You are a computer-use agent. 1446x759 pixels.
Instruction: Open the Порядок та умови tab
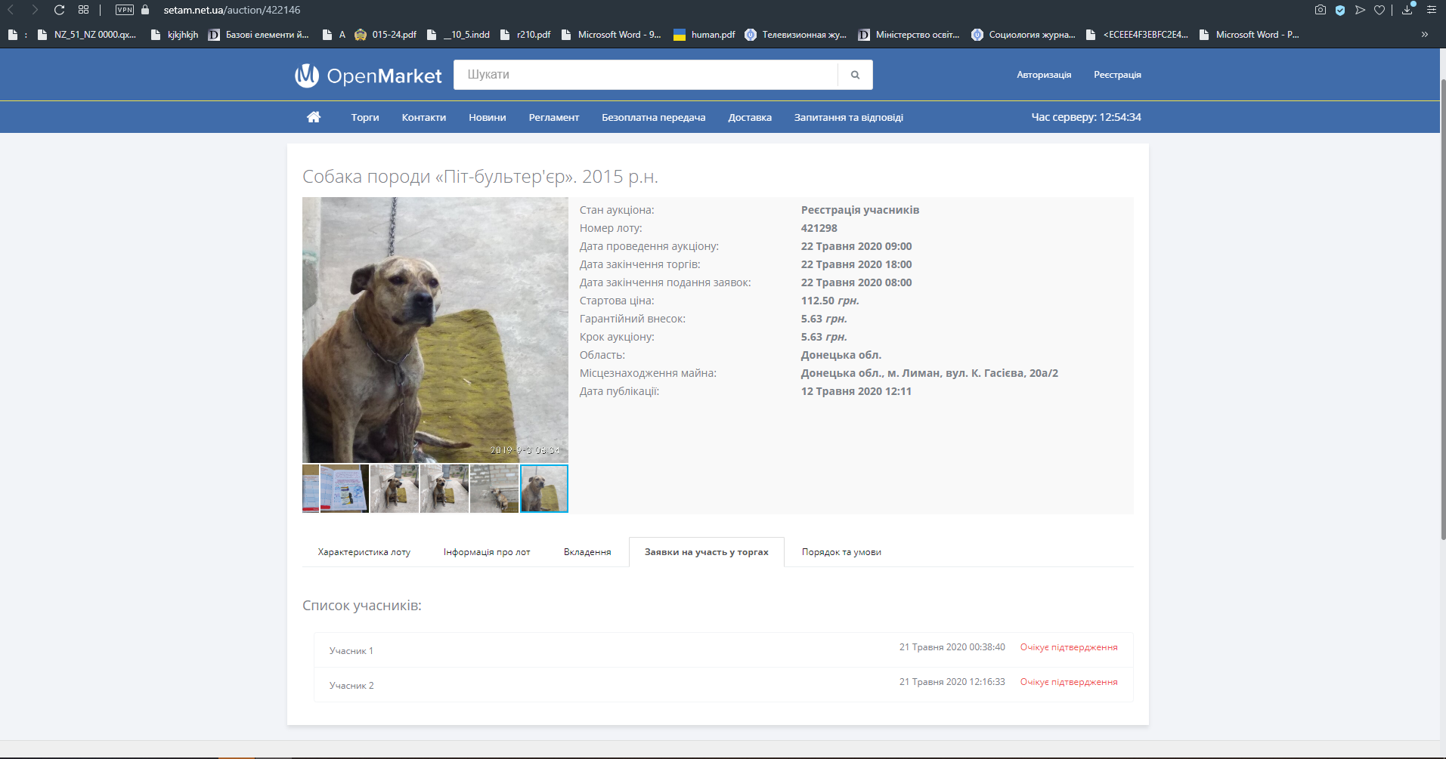click(x=841, y=552)
